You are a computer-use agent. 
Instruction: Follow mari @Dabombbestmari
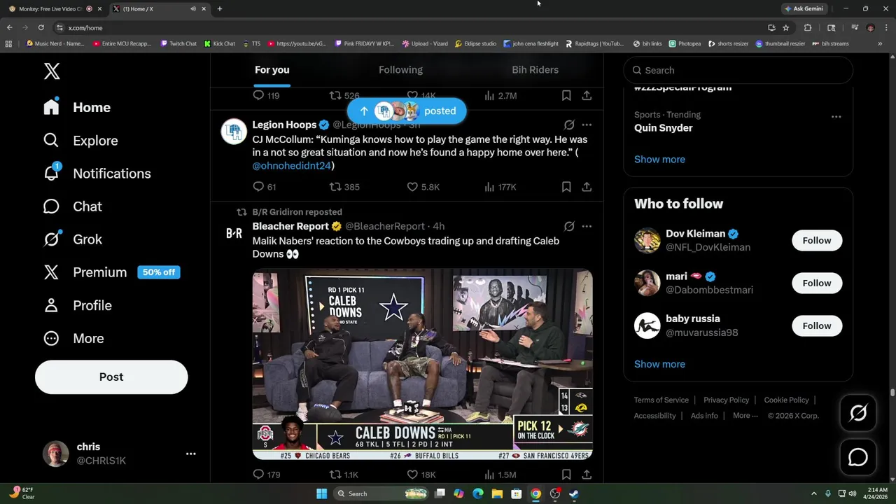coord(817,283)
